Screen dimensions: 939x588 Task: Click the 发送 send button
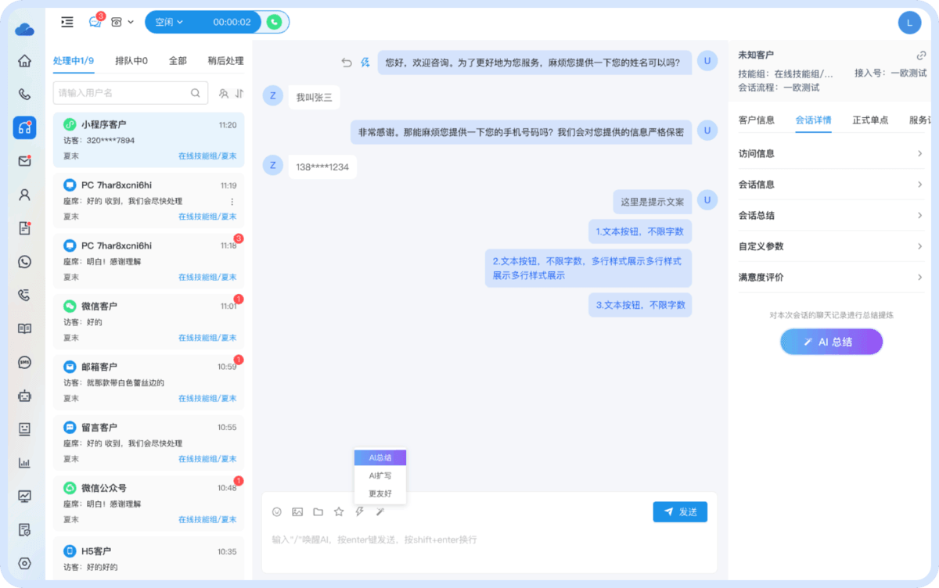[x=680, y=512]
